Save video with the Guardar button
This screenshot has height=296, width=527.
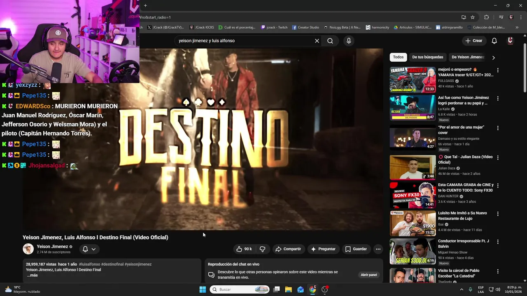coord(356,249)
